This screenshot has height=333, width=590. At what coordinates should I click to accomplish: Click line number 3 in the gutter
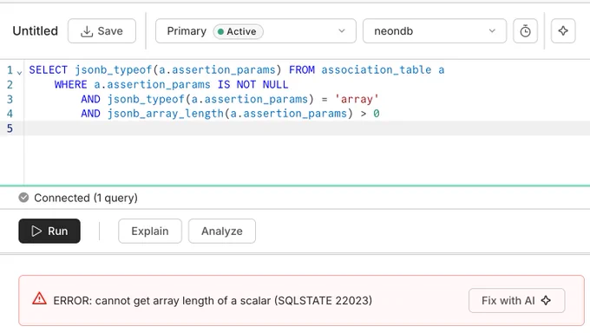[x=10, y=100]
